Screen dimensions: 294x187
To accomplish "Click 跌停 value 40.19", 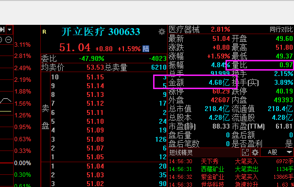I will [284, 92].
